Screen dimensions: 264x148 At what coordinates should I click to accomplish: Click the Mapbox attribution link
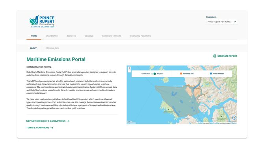tap(234, 123)
